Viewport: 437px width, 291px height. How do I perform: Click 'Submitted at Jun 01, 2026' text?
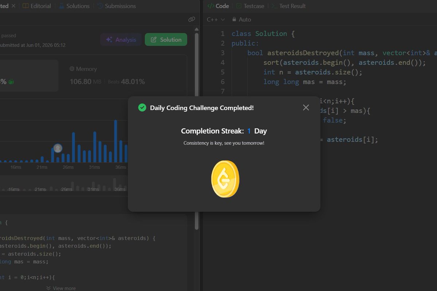[33, 45]
